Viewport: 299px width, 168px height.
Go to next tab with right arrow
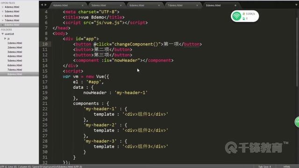click(x=46, y=5)
